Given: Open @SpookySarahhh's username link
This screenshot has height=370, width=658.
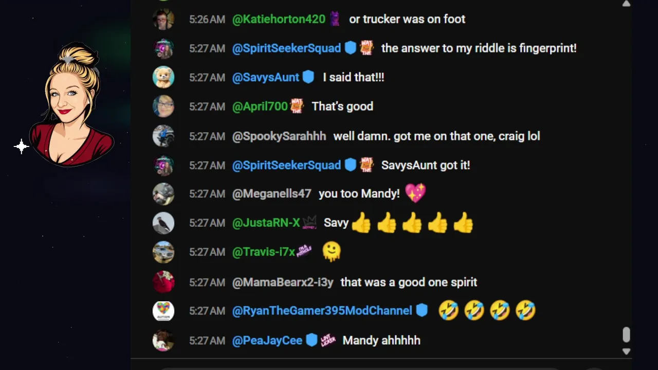Looking at the screenshot, I should [x=279, y=136].
